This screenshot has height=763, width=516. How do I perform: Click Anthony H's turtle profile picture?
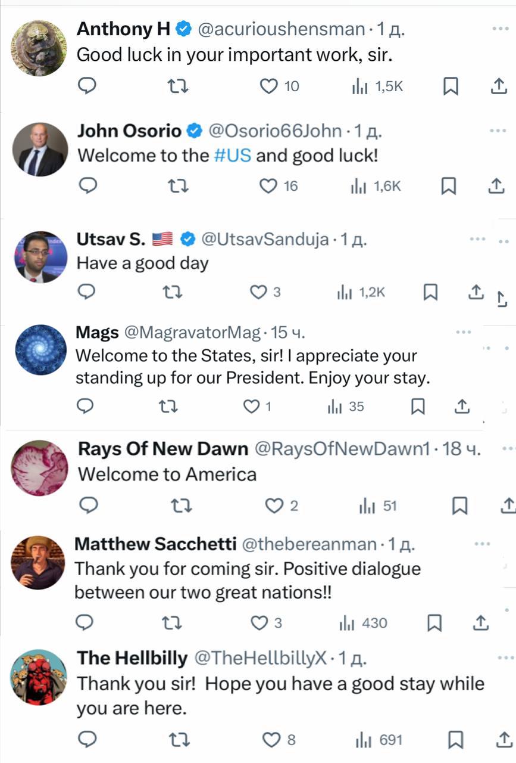pyautogui.click(x=40, y=48)
